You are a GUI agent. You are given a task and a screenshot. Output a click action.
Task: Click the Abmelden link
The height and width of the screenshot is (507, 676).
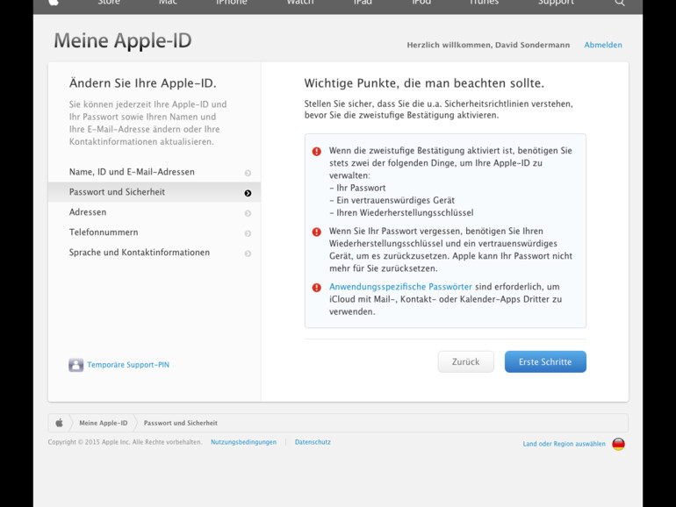(x=603, y=45)
